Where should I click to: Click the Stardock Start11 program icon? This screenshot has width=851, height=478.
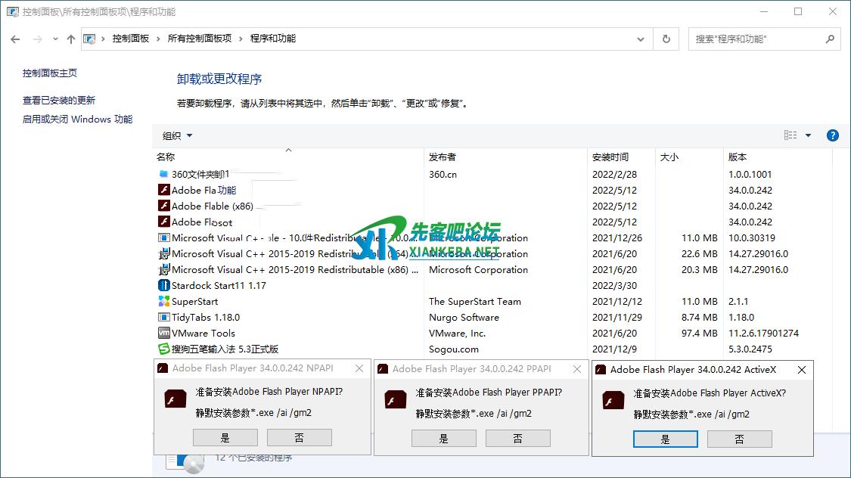point(163,285)
